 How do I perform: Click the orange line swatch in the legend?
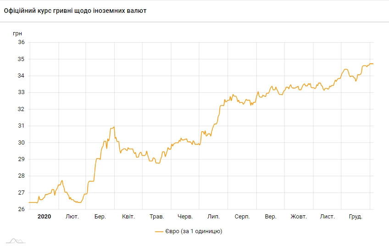160,231
